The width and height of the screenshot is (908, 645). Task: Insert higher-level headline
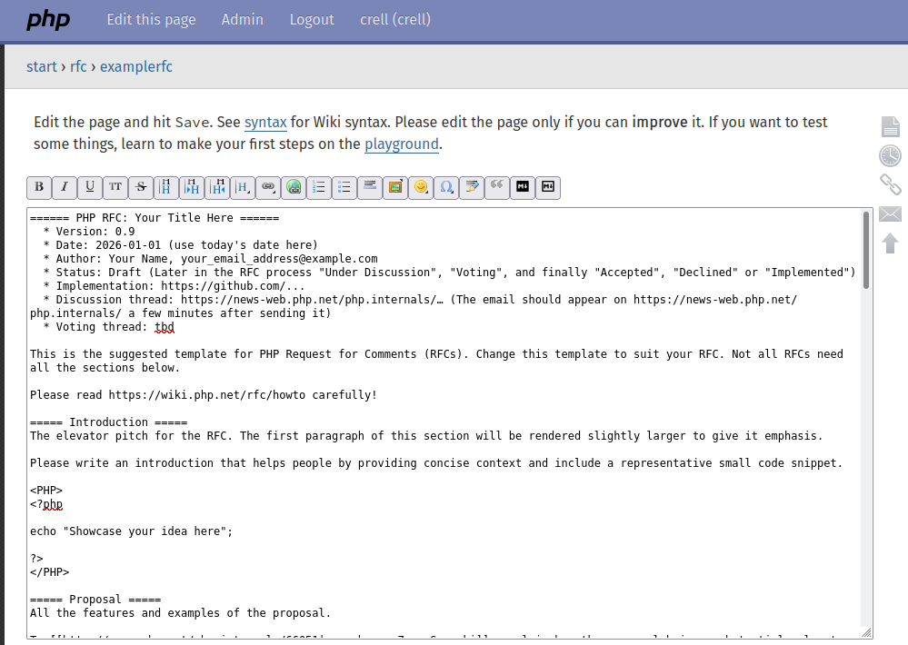[x=217, y=187]
